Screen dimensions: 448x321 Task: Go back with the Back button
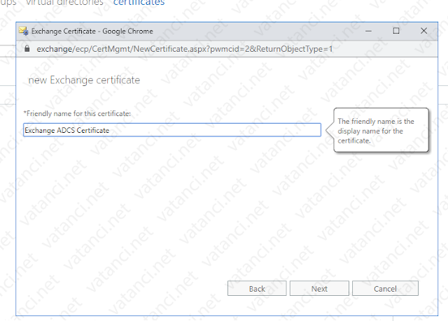pyautogui.click(x=257, y=288)
